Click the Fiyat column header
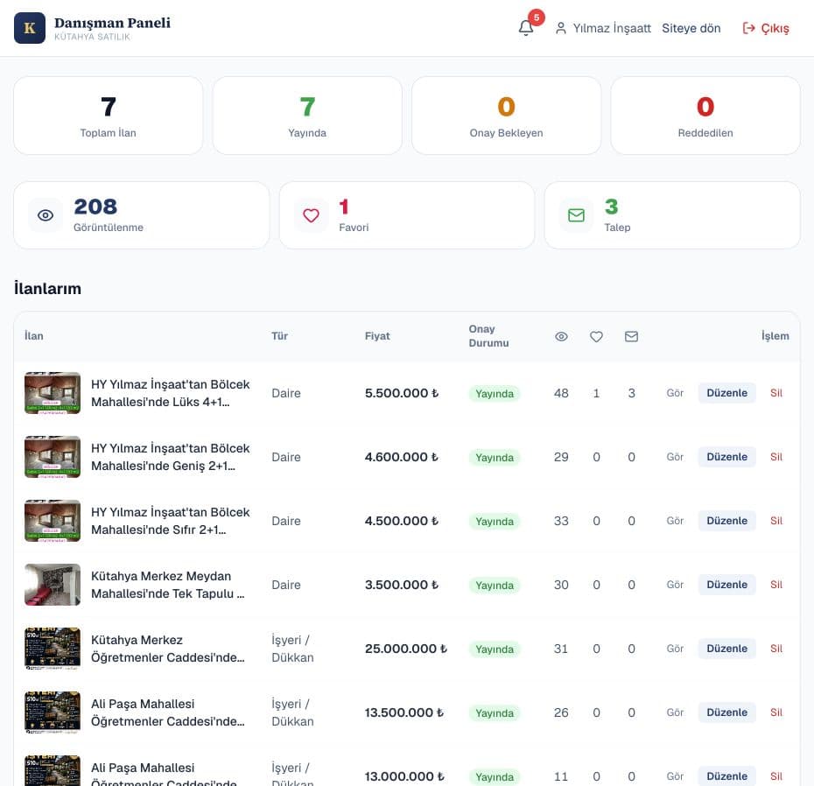This screenshot has width=814, height=786. tap(377, 336)
